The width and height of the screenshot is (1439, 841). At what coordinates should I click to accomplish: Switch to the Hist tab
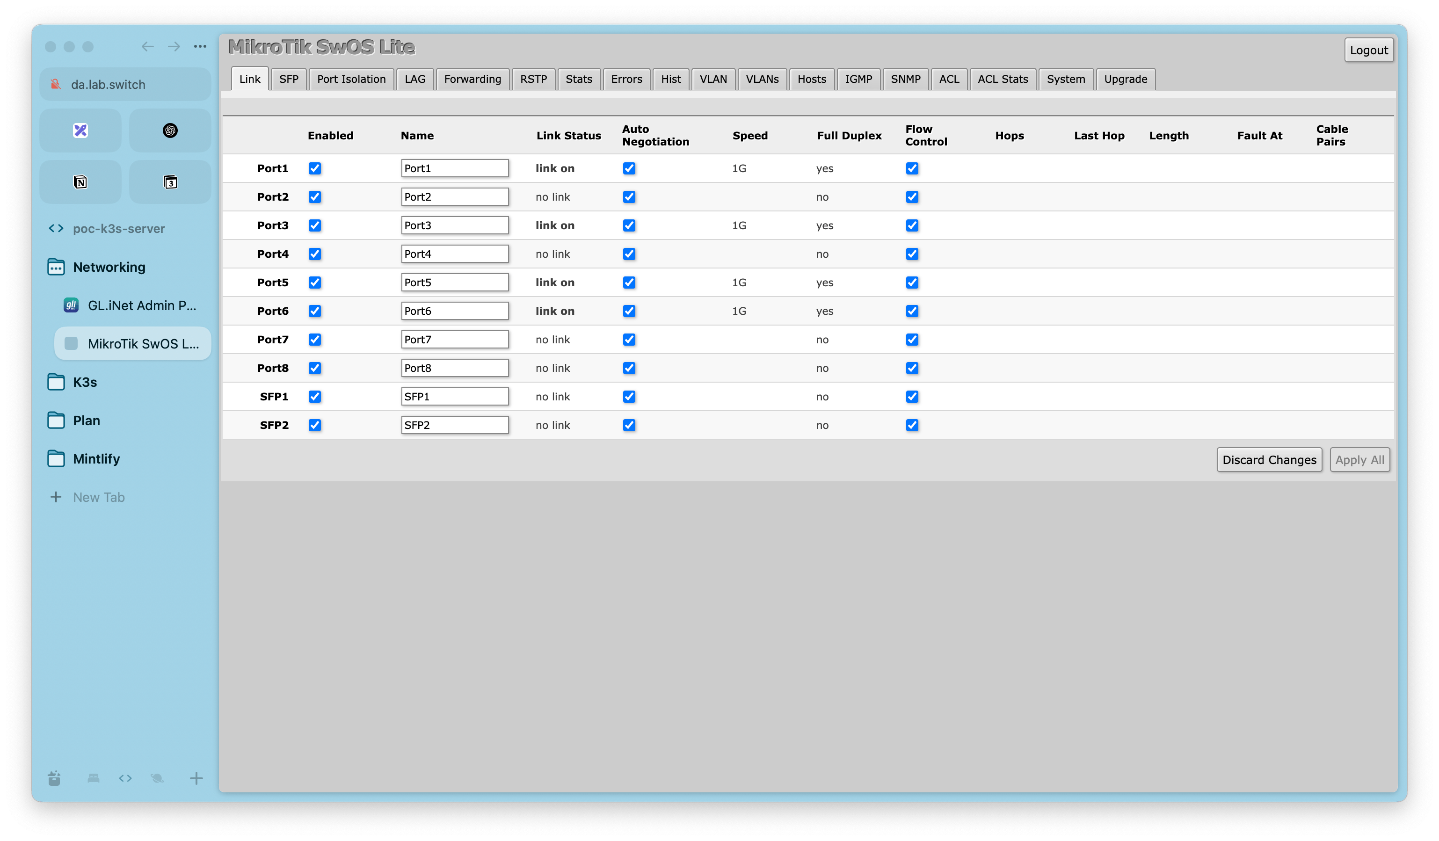[x=671, y=80]
